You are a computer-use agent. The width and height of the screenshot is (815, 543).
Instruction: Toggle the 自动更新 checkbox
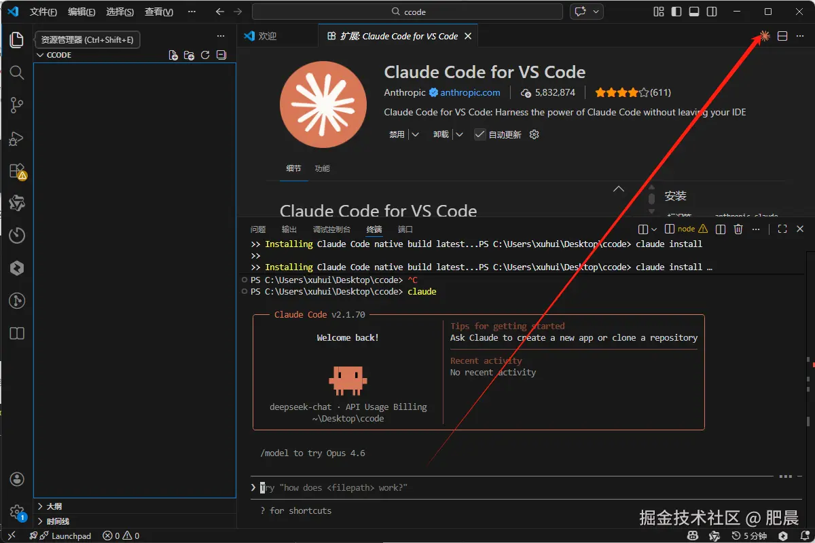pos(480,134)
